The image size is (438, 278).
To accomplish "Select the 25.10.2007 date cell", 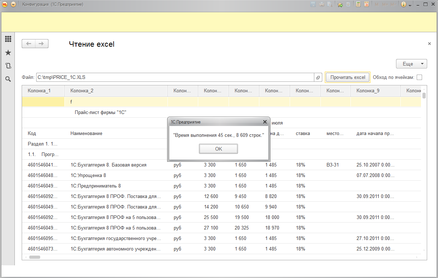I will (x=375, y=165).
